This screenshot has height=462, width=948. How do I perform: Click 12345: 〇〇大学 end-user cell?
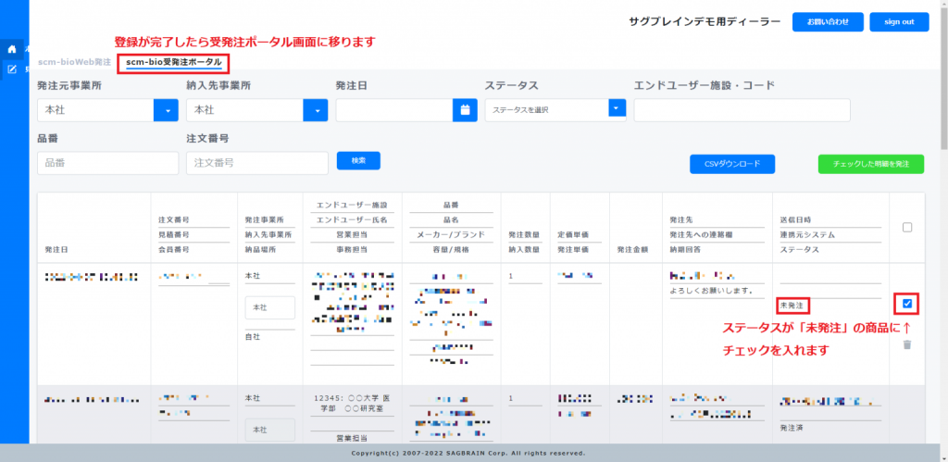(x=352, y=404)
